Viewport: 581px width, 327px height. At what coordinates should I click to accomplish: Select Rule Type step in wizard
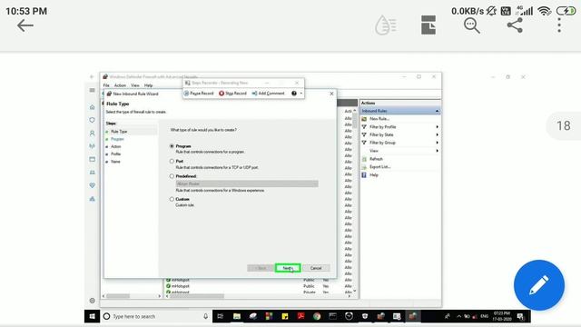tap(119, 132)
